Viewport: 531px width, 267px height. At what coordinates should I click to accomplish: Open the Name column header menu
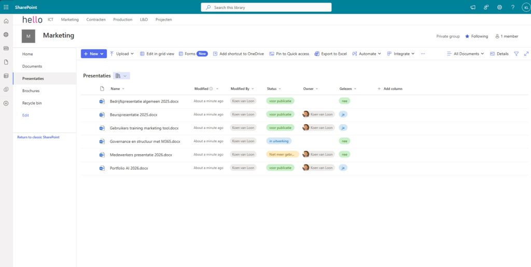click(118, 88)
